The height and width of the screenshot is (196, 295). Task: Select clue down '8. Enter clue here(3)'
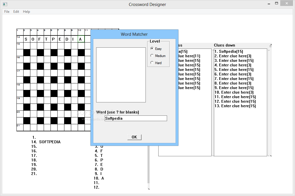coord(233,83)
